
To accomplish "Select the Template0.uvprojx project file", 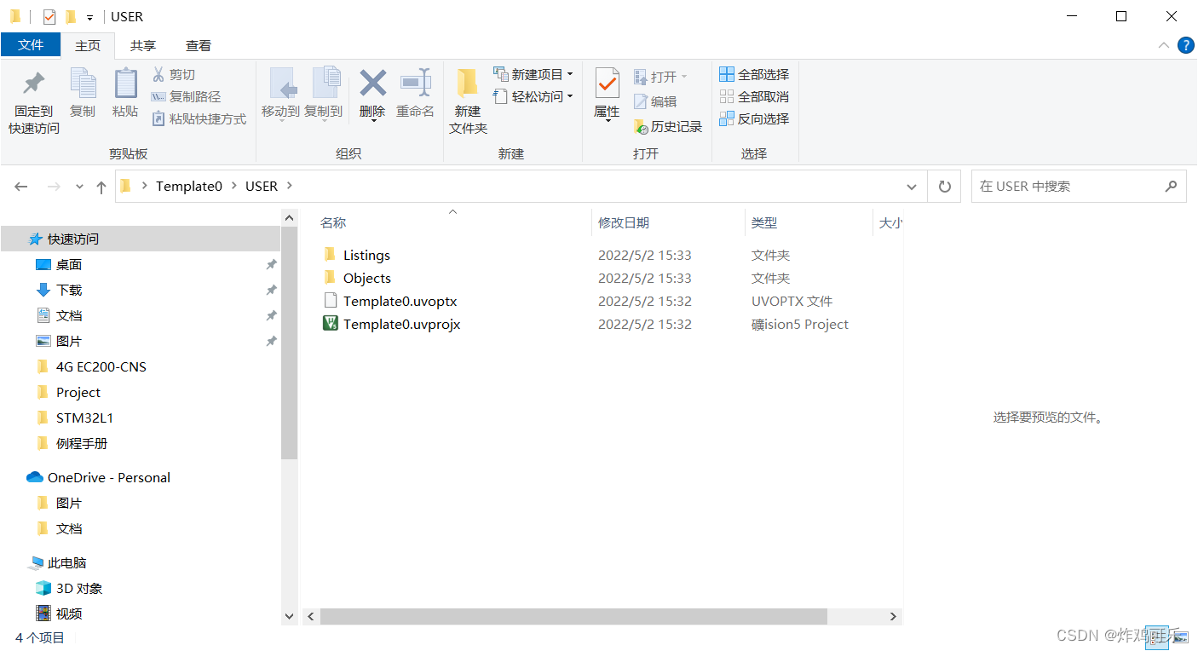I will [x=401, y=324].
